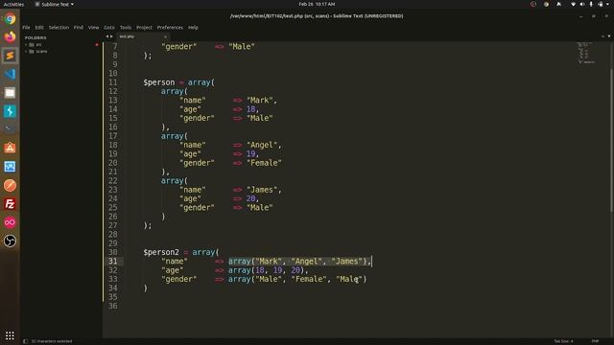The image size is (614, 345).
Task: Go to next tab with right arrow
Action: click(111, 36)
